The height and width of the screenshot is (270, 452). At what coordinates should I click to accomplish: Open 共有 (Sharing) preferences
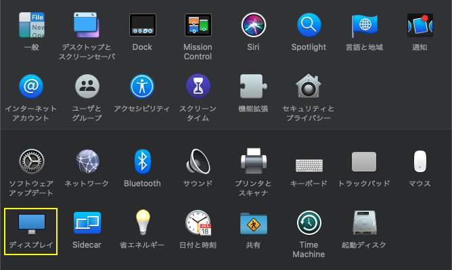[x=253, y=223]
